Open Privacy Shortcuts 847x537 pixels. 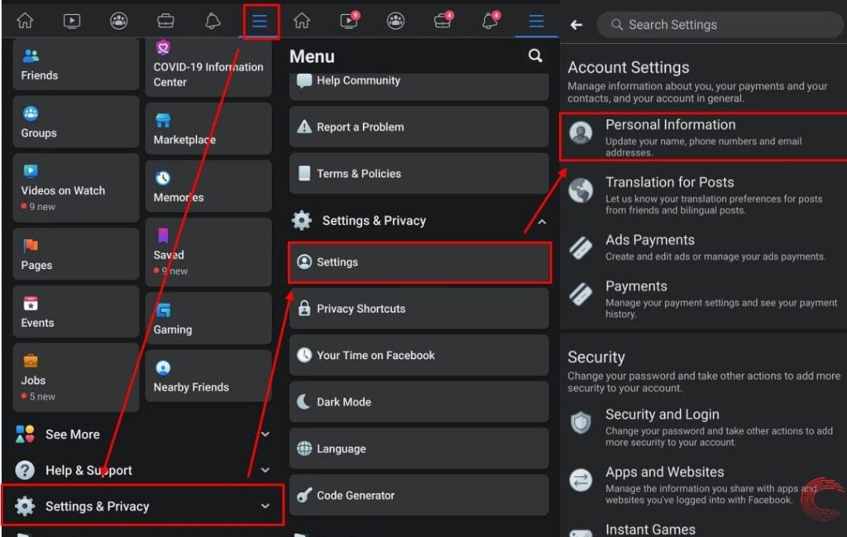click(x=419, y=309)
